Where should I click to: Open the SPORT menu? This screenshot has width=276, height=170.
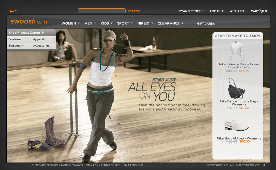123,23
